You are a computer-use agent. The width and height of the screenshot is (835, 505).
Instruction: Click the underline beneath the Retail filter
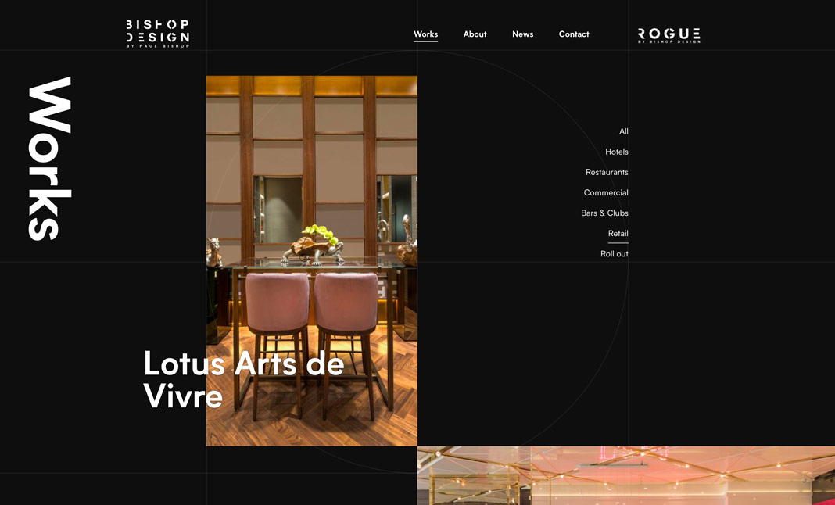click(618, 242)
